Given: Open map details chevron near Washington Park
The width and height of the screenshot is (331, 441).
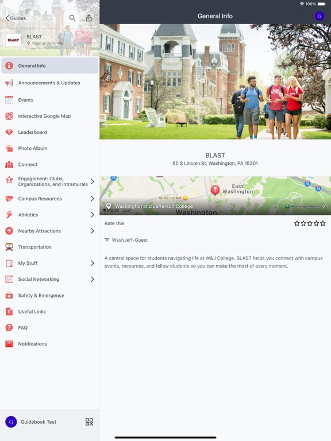Looking at the screenshot, I should pyautogui.click(x=324, y=206).
